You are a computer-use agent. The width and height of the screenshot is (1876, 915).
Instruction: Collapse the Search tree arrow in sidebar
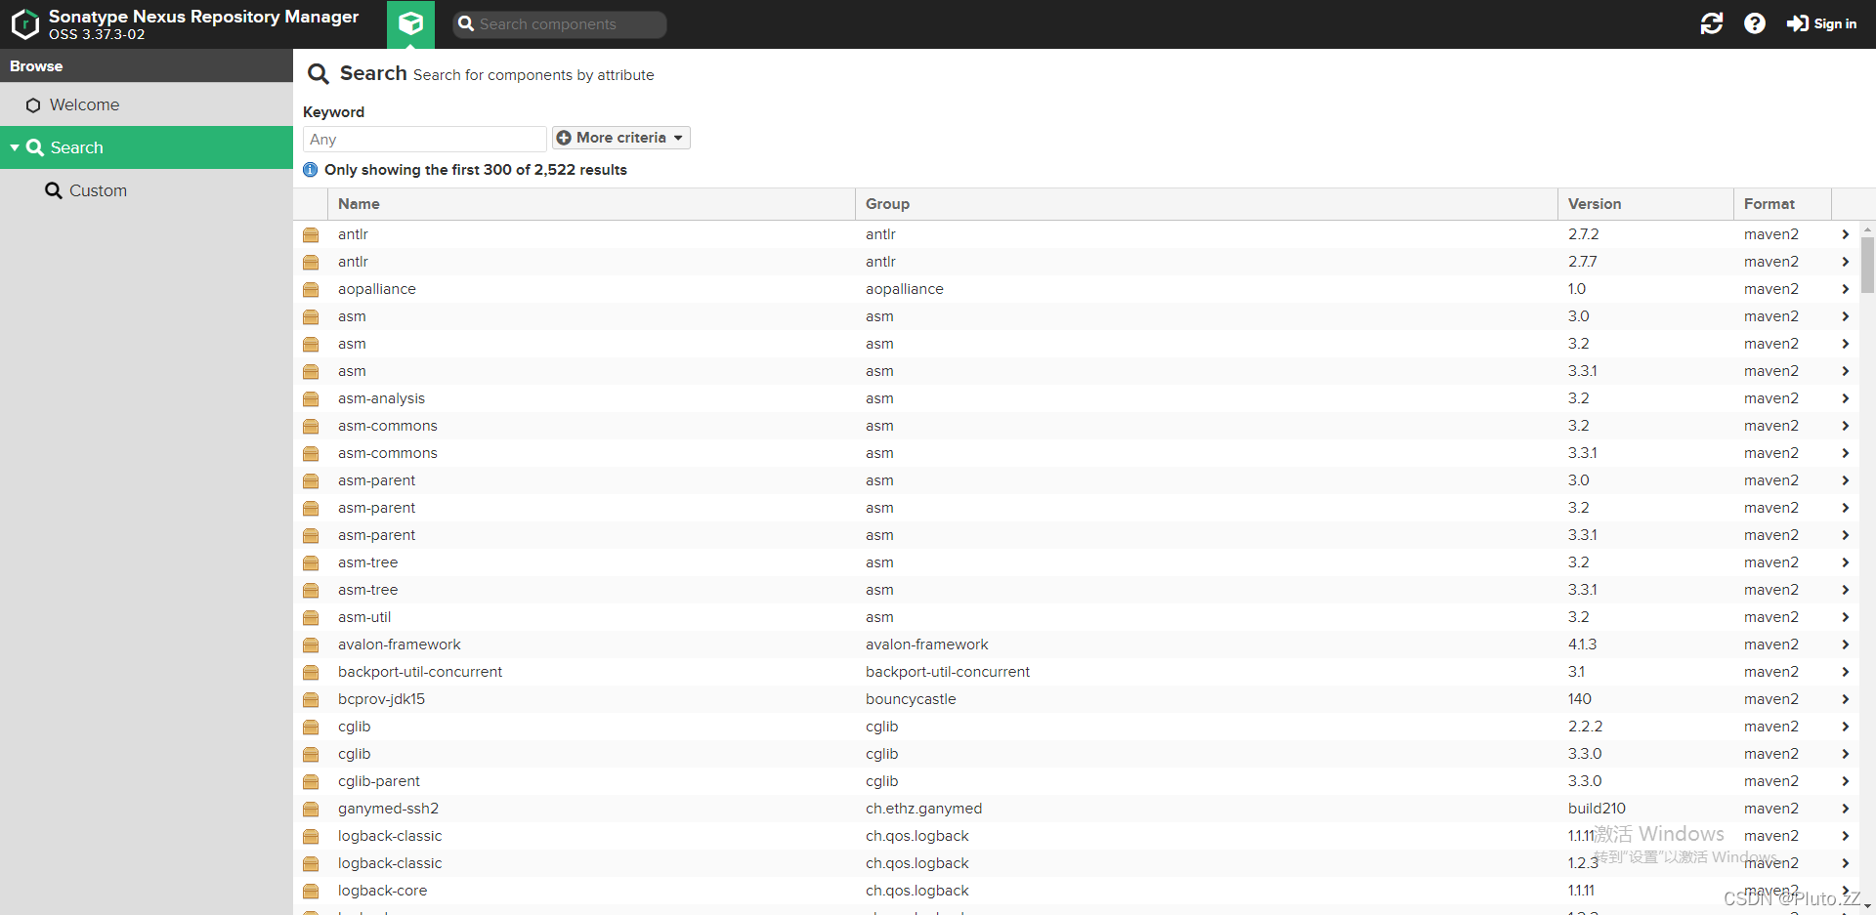tap(15, 147)
